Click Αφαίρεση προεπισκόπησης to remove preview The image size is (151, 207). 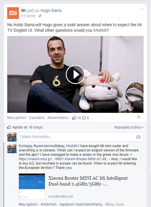81,204
